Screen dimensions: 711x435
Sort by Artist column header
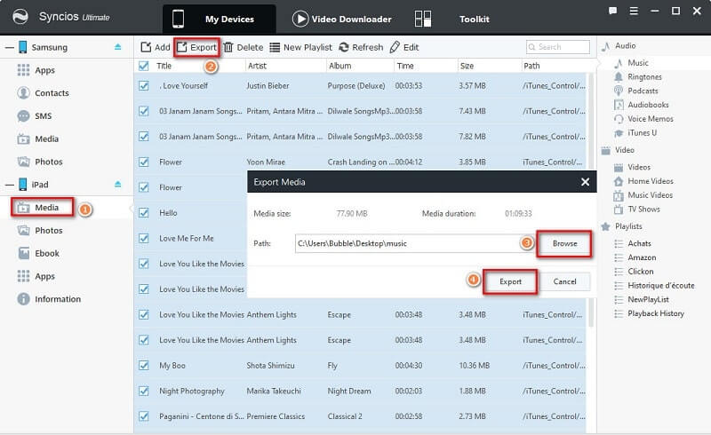pyautogui.click(x=257, y=66)
